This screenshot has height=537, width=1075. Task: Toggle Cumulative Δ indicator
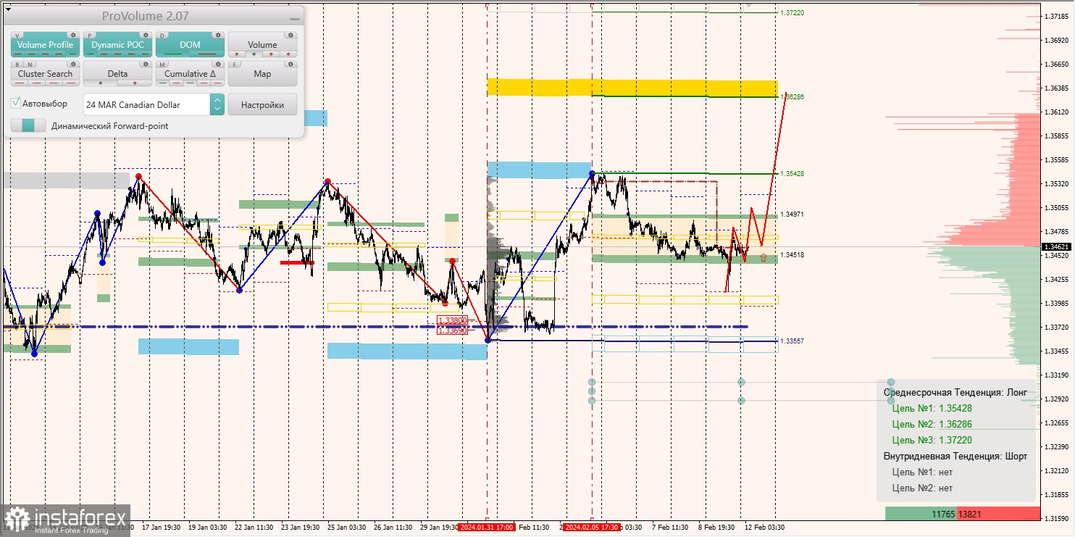coord(190,74)
